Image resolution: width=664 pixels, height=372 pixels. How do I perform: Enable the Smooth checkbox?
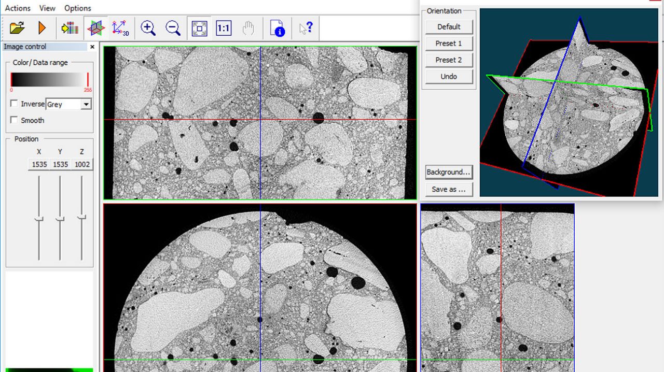click(14, 120)
